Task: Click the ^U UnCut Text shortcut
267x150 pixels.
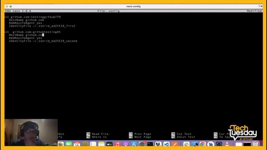Action: click(x=183, y=137)
